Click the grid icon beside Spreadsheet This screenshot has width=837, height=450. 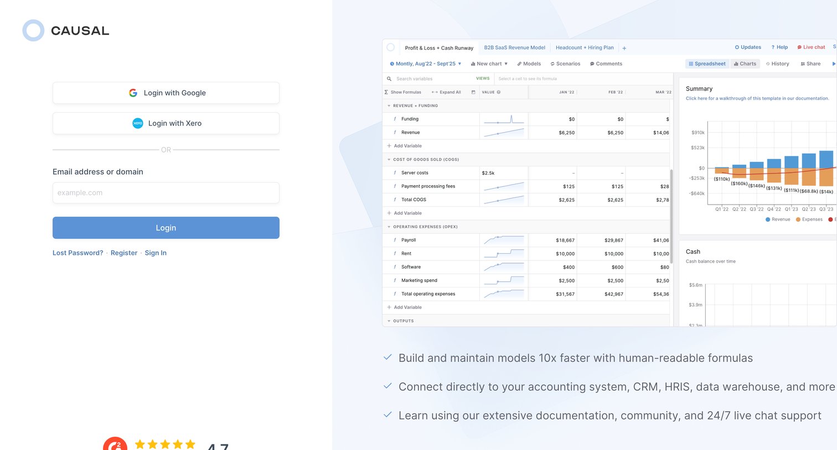691,64
